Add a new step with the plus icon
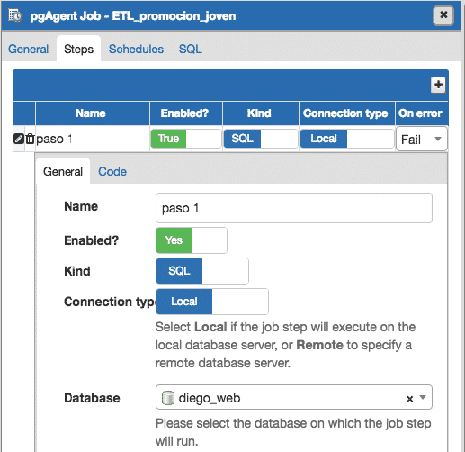 (x=438, y=85)
